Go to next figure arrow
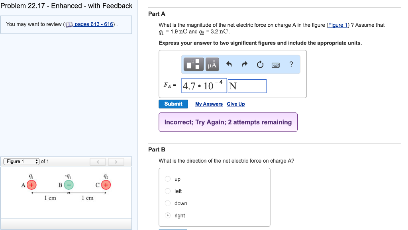408x230 pixels. click(x=116, y=162)
